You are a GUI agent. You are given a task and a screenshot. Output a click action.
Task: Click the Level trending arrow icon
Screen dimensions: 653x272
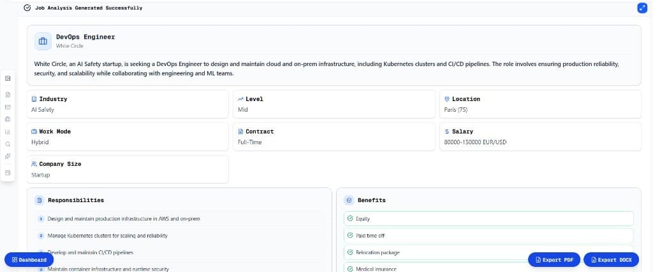(x=240, y=99)
